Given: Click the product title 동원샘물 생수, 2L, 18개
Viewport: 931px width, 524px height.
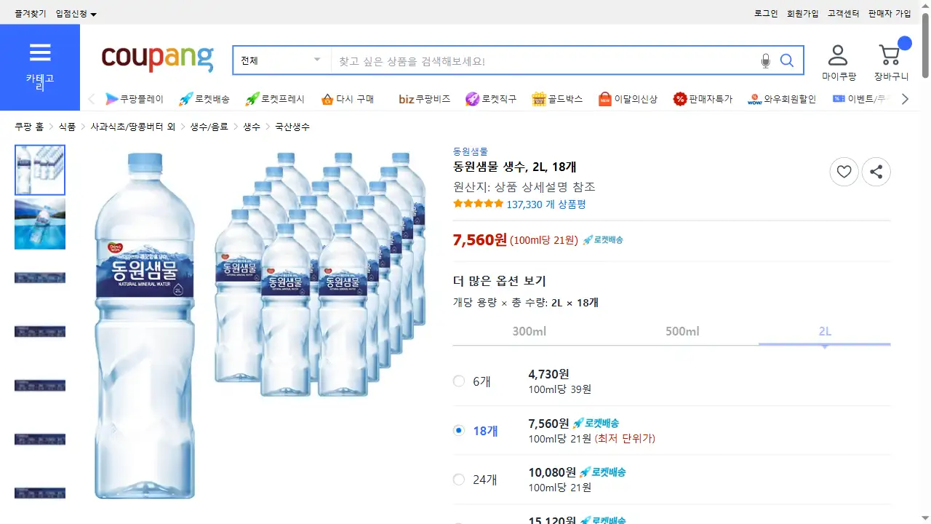Looking at the screenshot, I should coord(515,167).
